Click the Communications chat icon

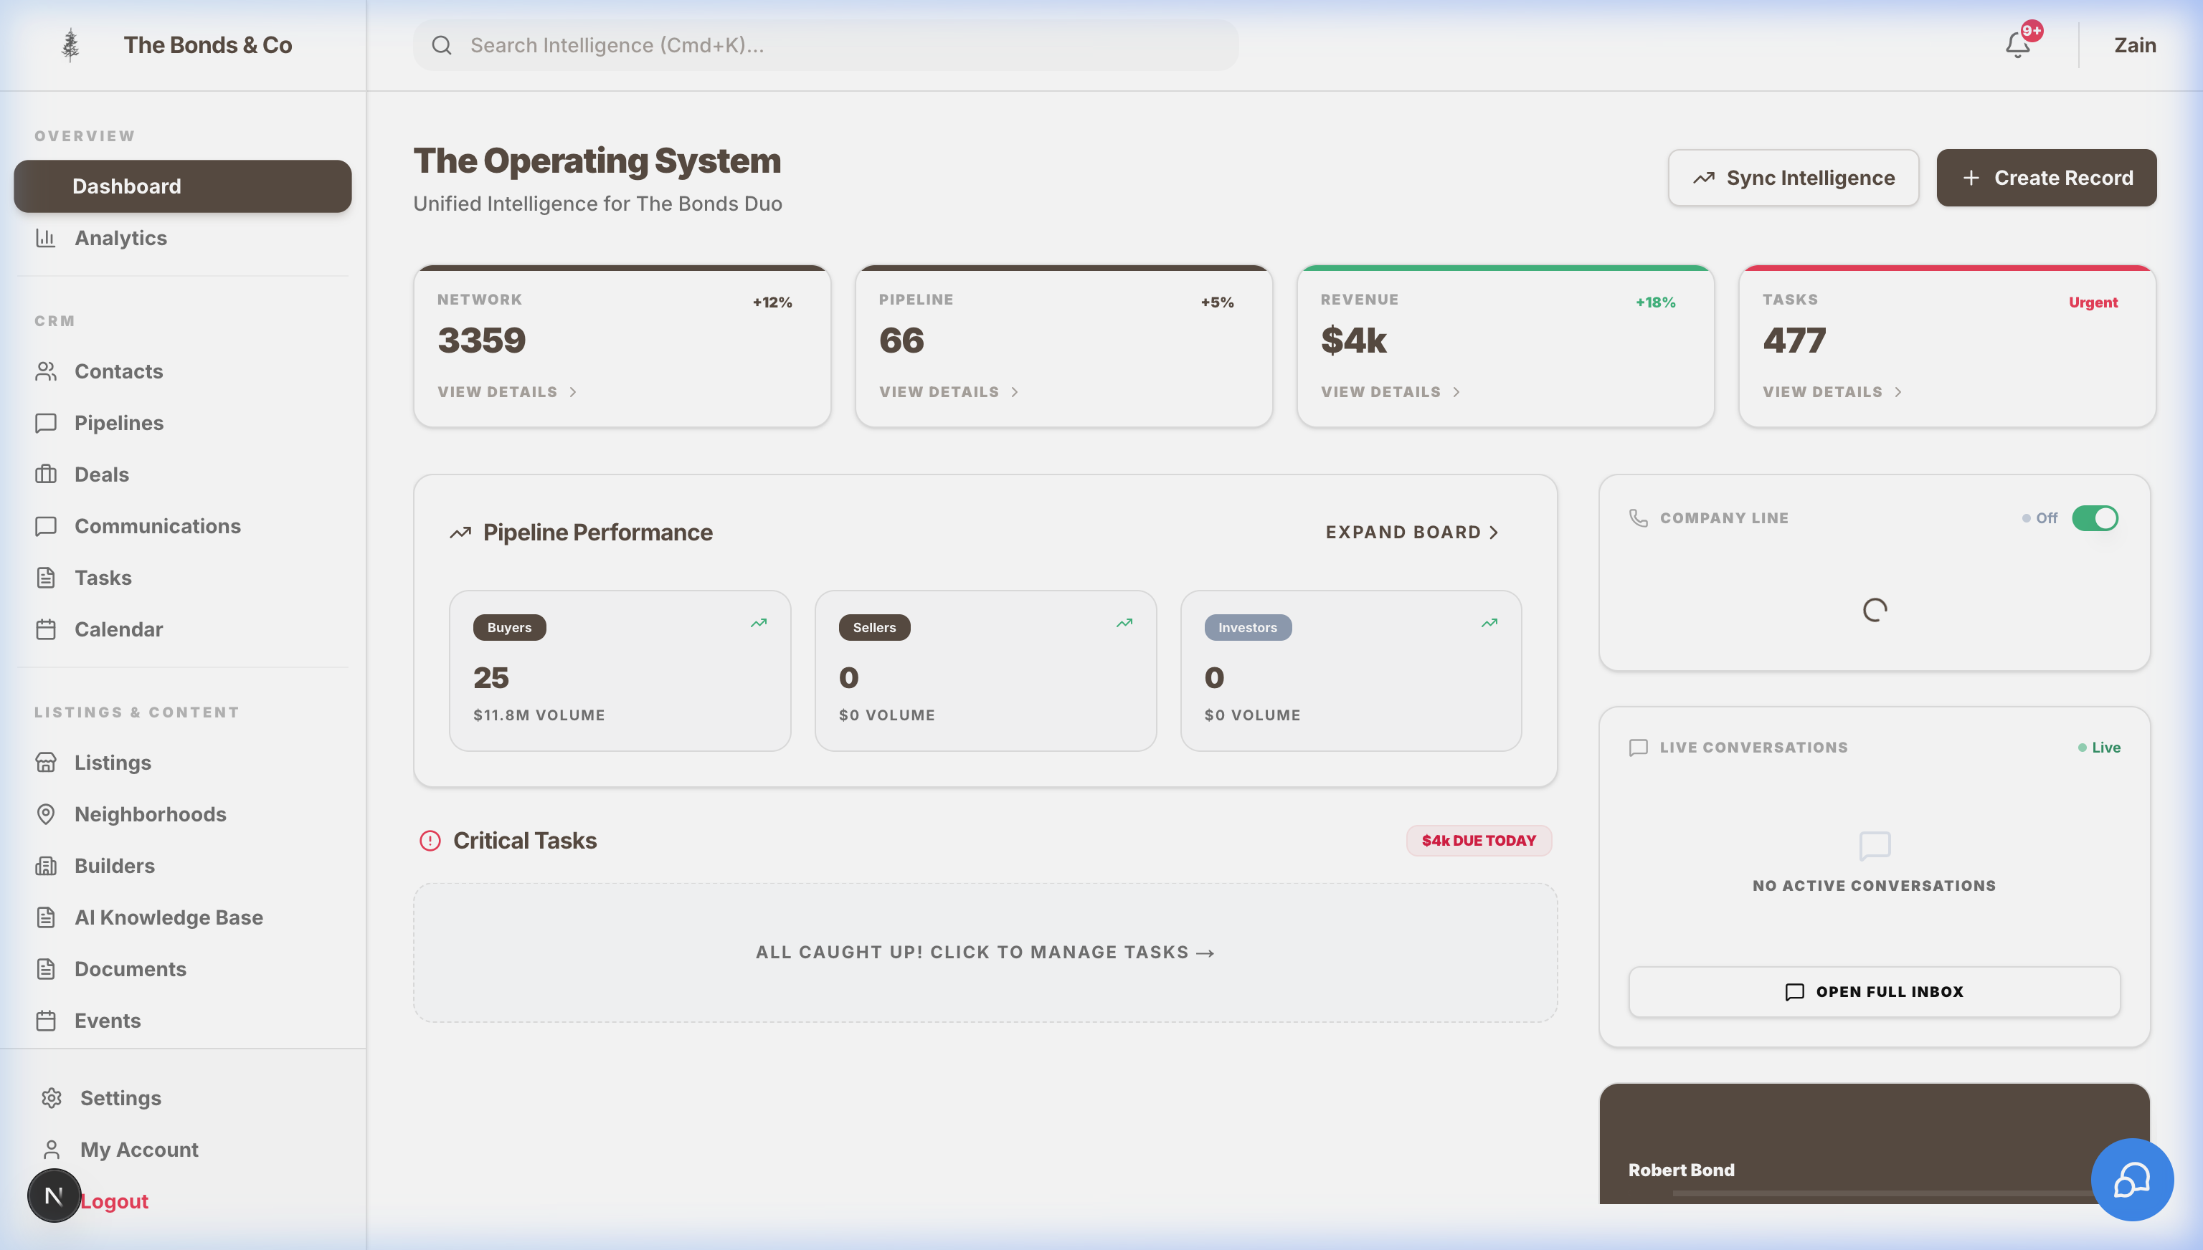tap(45, 525)
